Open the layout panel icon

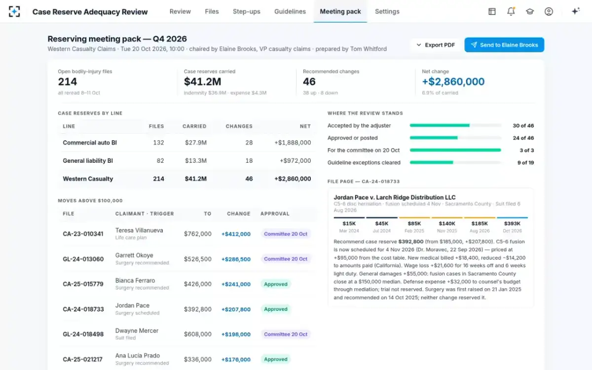click(492, 11)
